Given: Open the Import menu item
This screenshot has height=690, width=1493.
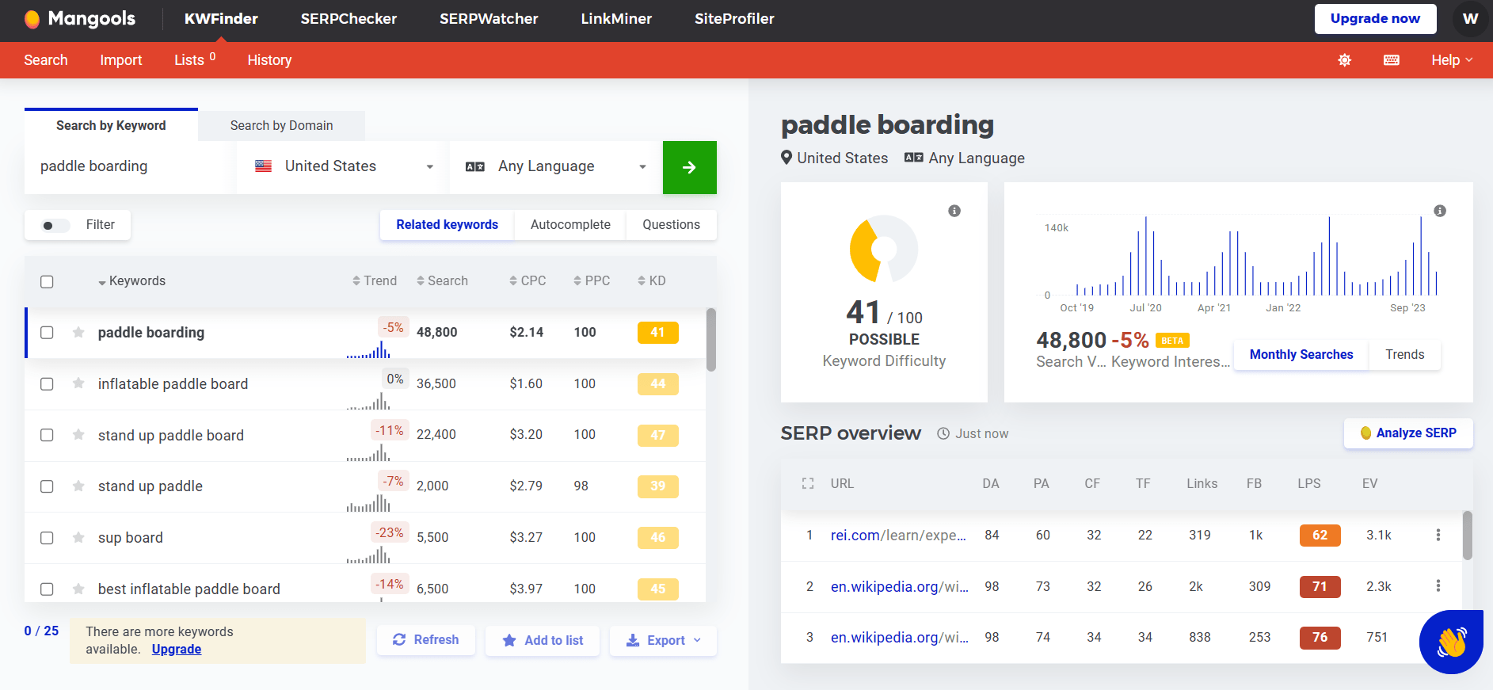Looking at the screenshot, I should point(121,60).
